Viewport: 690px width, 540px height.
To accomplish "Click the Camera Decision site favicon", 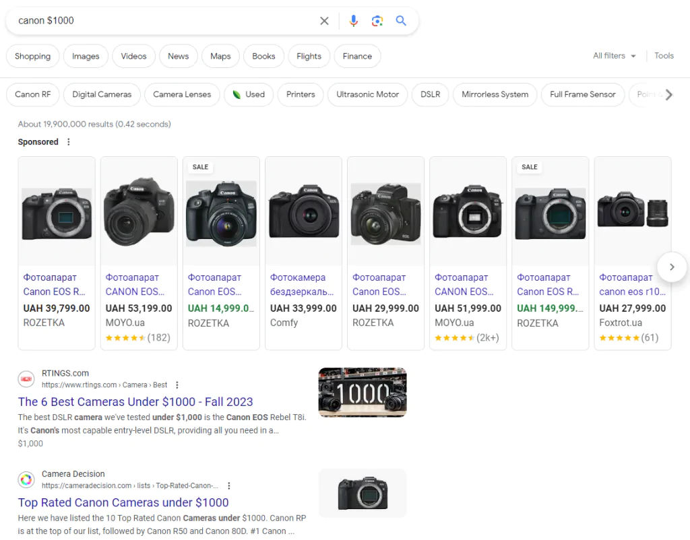I will [x=26, y=480].
